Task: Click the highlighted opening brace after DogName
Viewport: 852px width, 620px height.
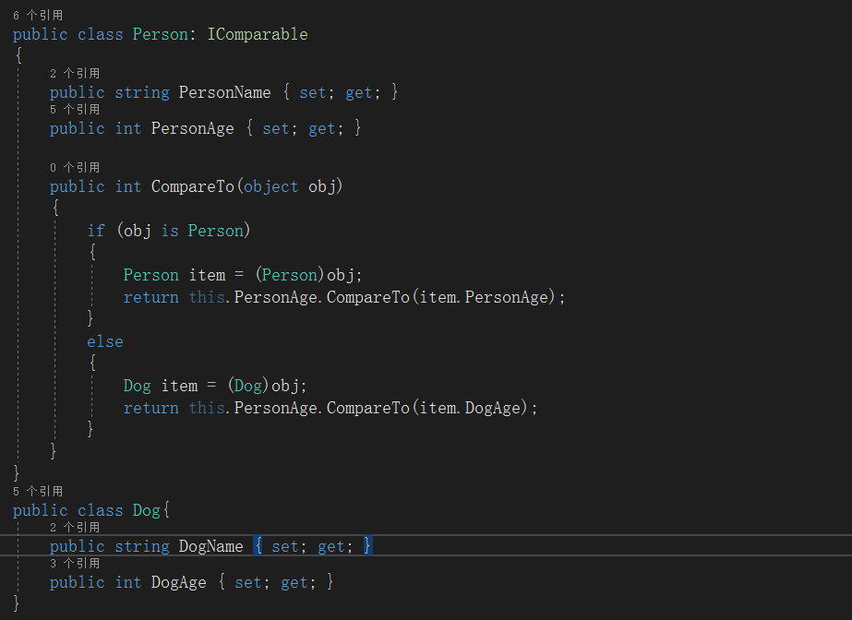Action: [x=258, y=545]
